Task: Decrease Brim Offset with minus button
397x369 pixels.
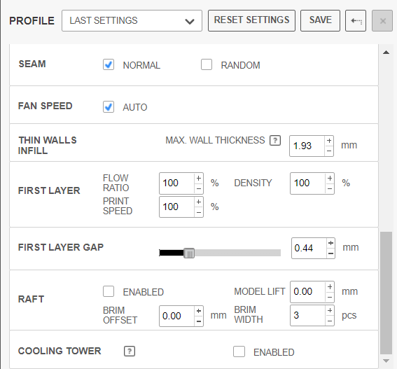Action: point(199,321)
